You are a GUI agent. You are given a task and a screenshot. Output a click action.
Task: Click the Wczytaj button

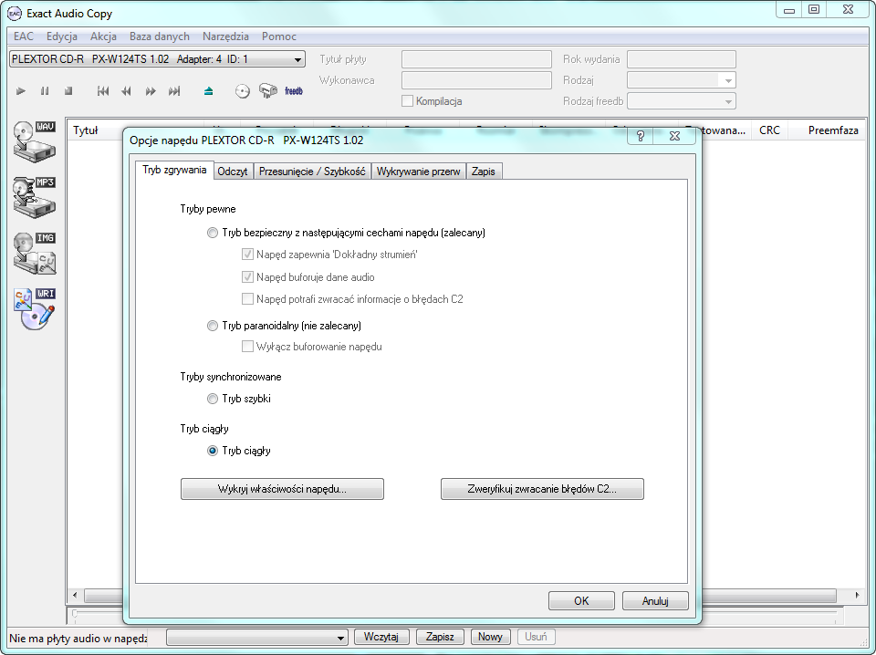tap(381, 637)
